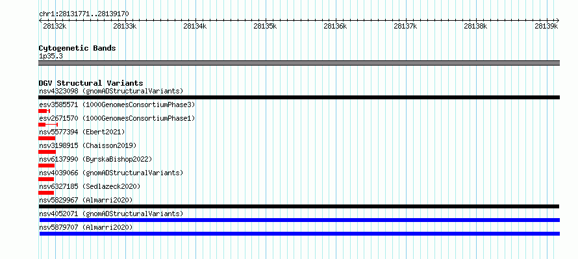Viewport: 578px width, 259px height.
Task: Click the red bar under nsv6137990
Action: [x=47, y=166]
